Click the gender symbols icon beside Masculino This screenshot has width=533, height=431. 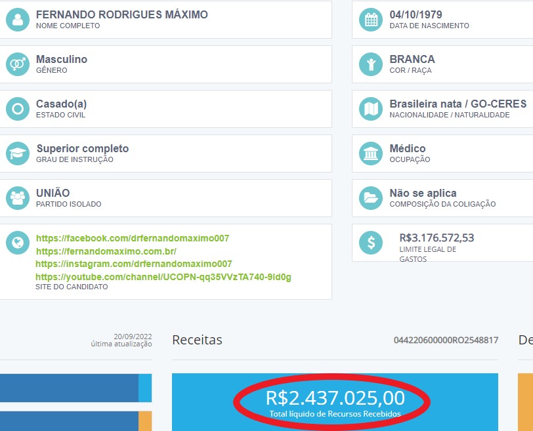pos(18,64)
